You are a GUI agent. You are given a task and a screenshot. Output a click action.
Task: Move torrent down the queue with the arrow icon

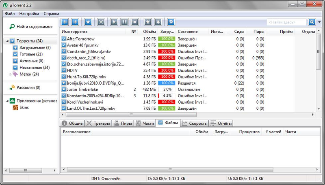coord(158,22)
